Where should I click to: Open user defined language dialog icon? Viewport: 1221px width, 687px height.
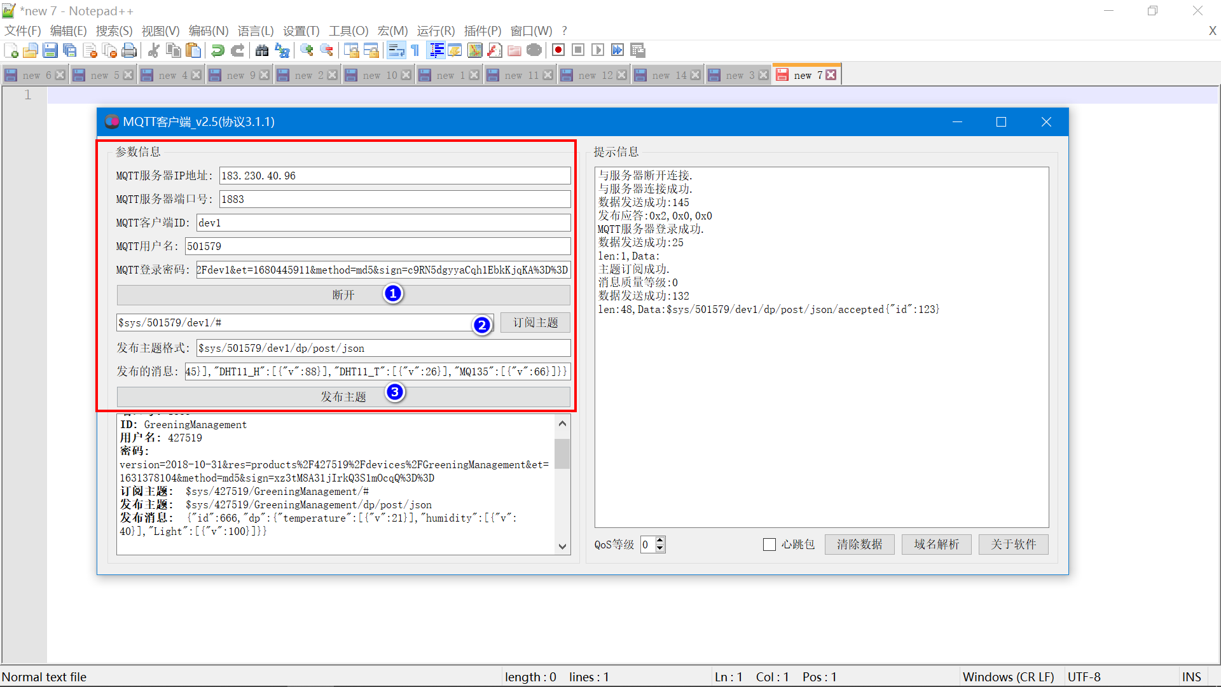pos(455,50)
